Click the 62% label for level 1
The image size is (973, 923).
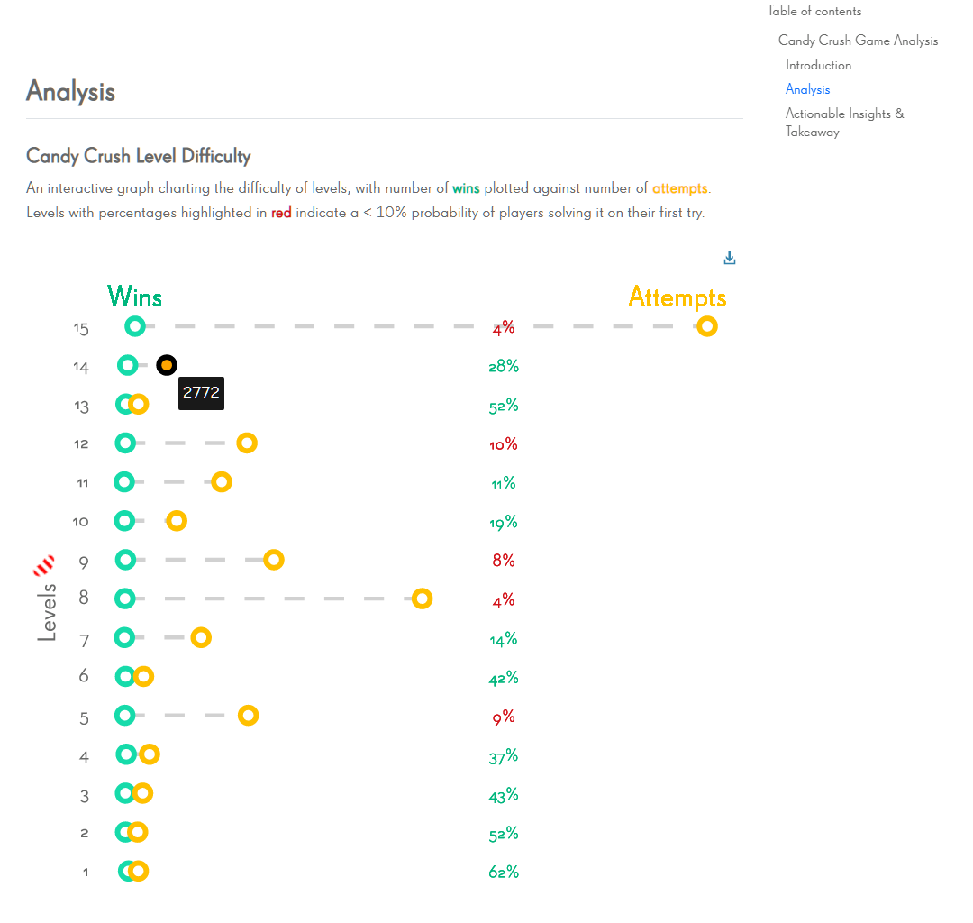click(504, 873)
